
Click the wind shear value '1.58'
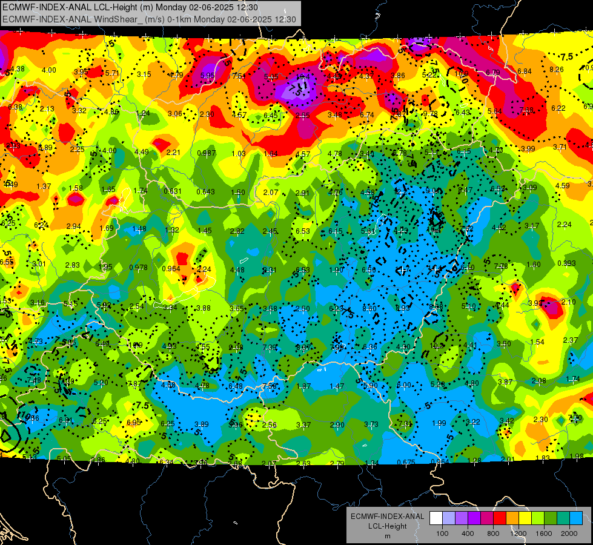76,188
